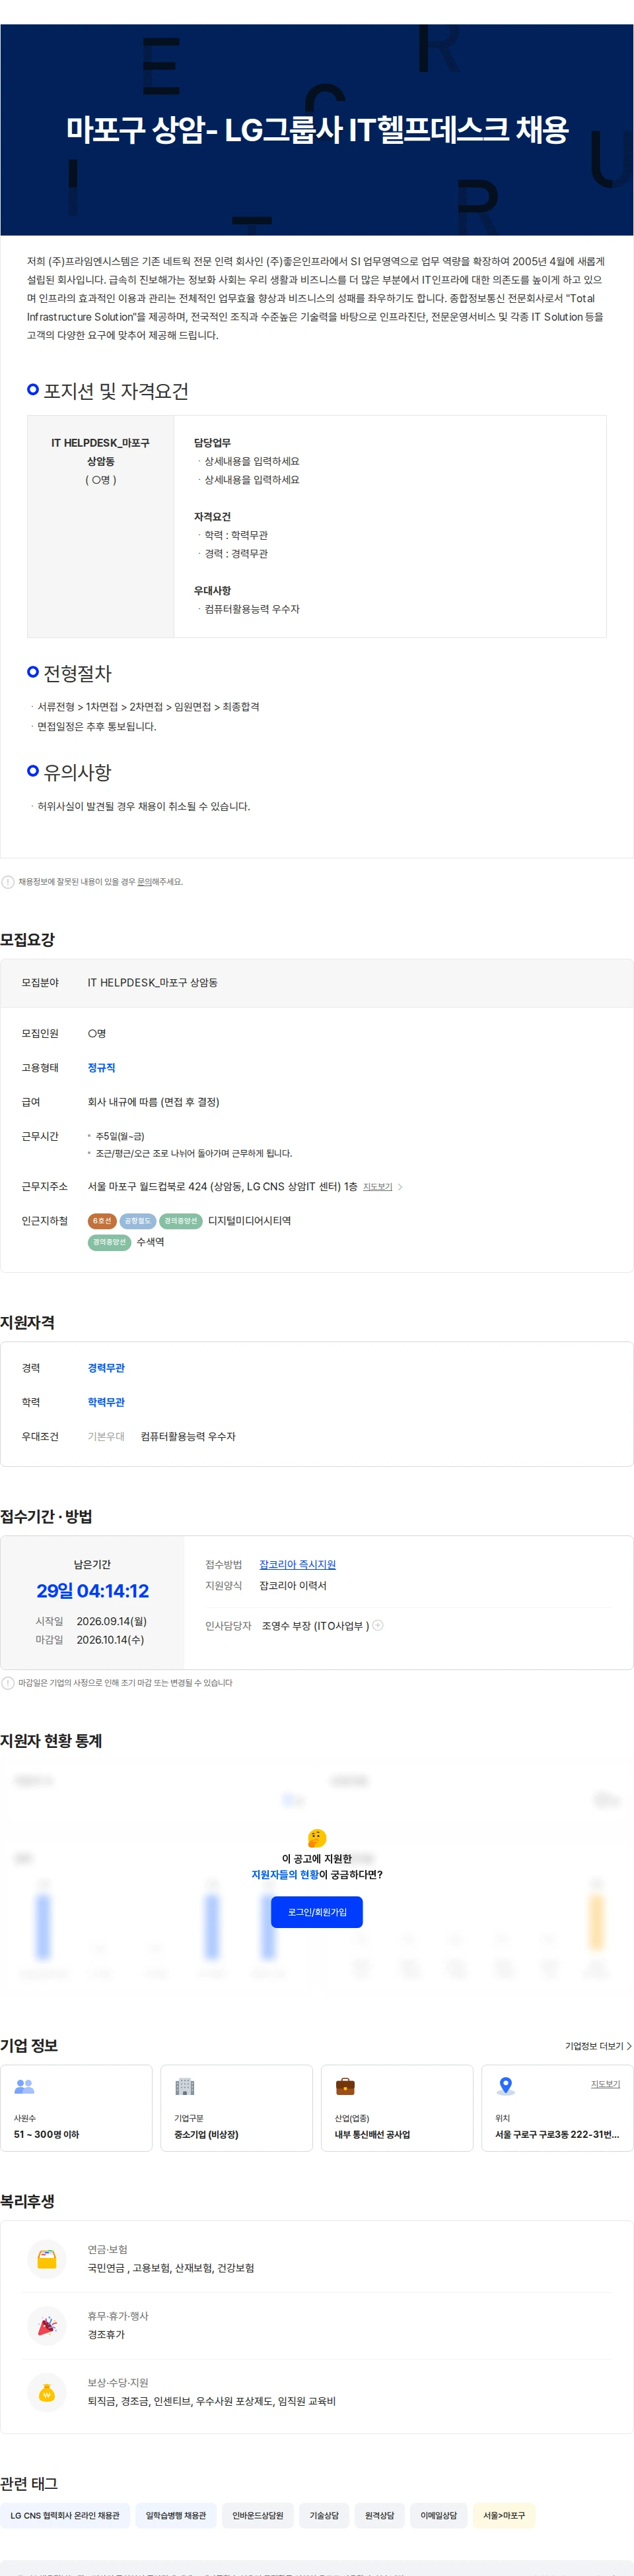Click 마감일 2026.10.14(수) date
Screen dimensions: 634x2576
(x=110, y=1640)
